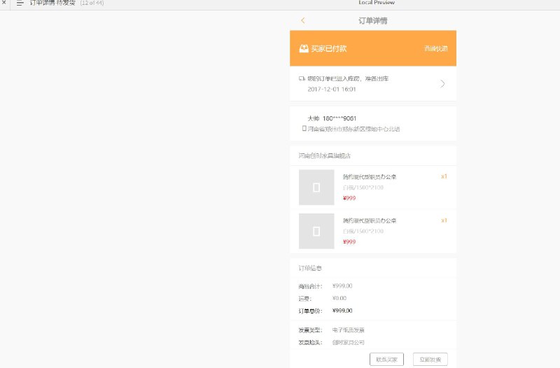Click the paid-order box icon in banner

(x=304, y=48)
